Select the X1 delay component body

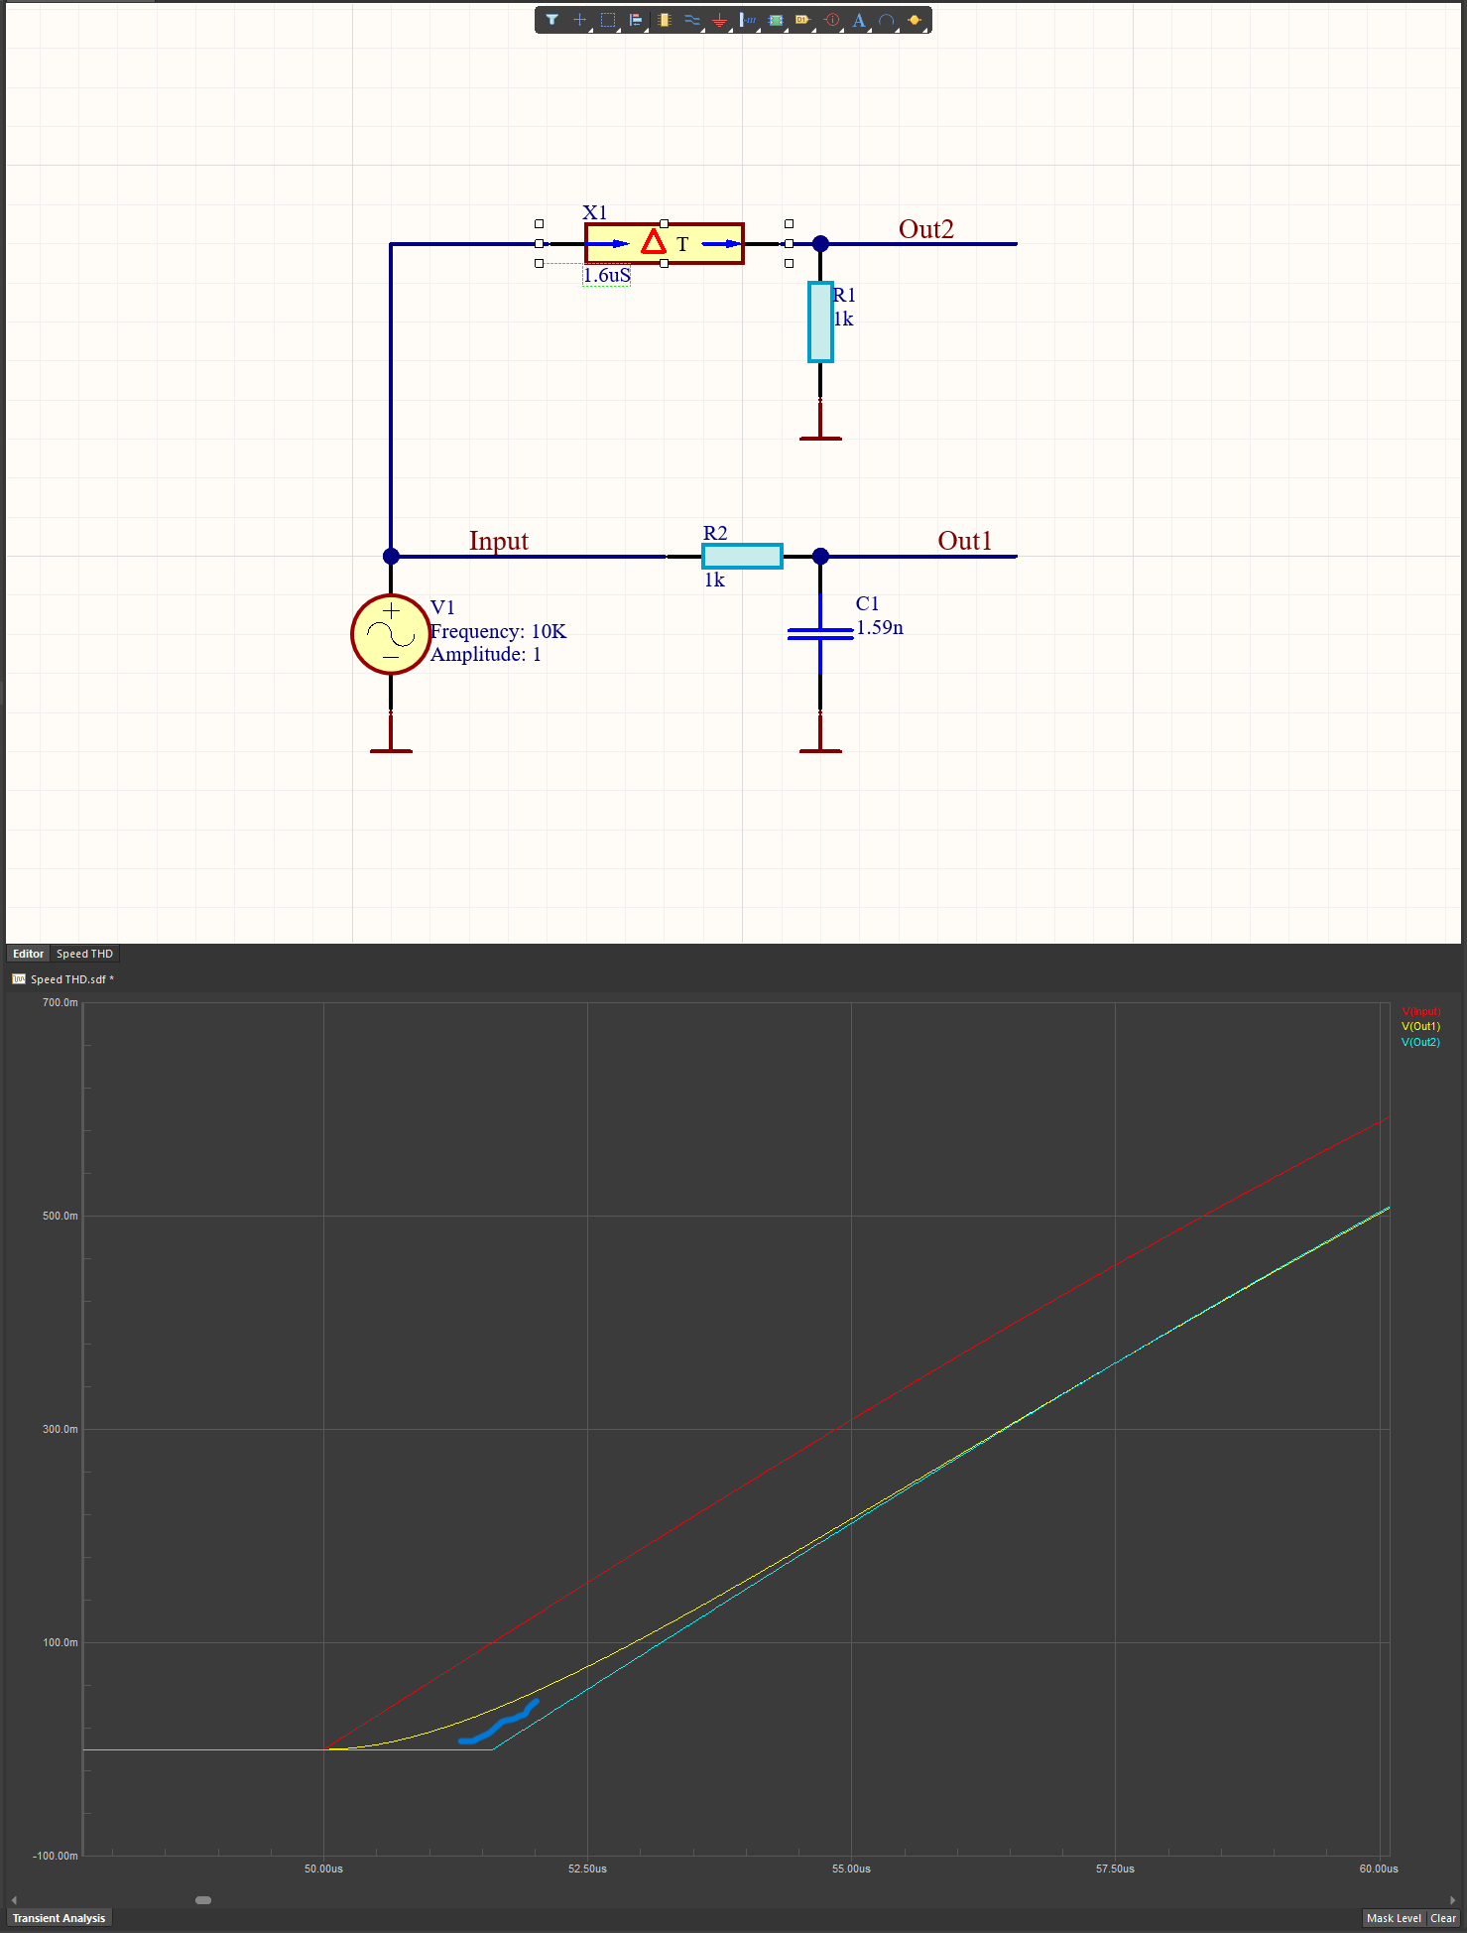tap(664, 243)
